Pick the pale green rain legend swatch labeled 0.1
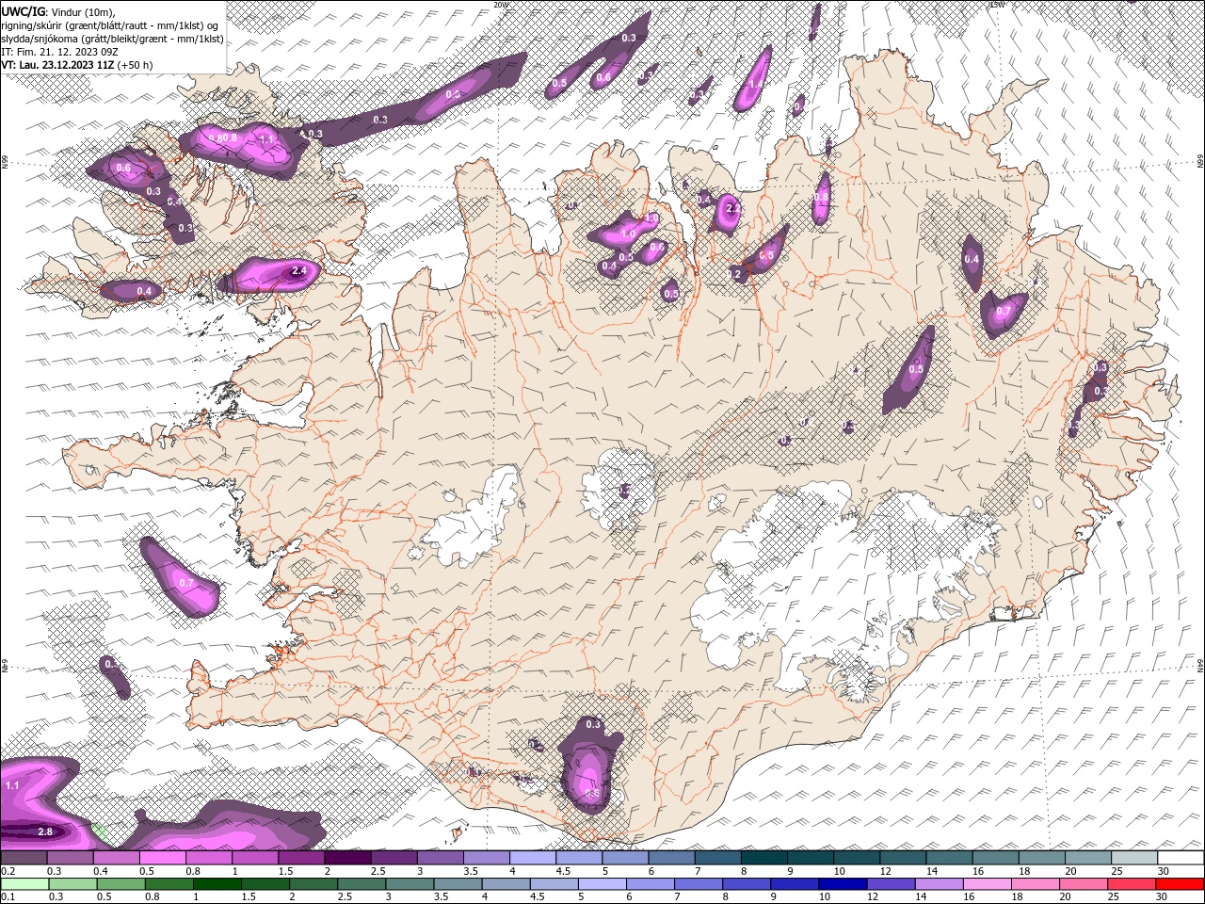The height and width of the screenshot is (904, 1205). coord(23,884)
